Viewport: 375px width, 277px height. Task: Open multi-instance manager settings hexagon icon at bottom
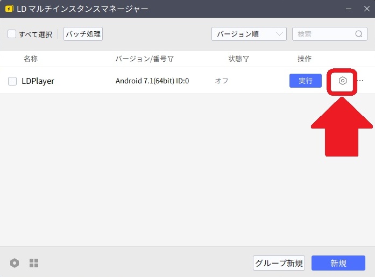(x=15, y=263)
